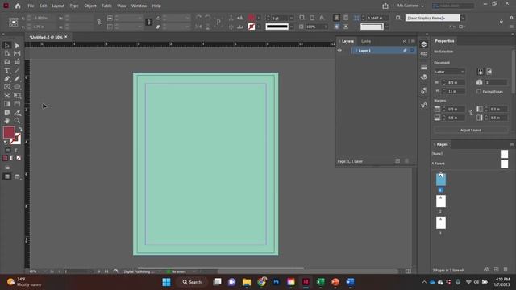This screenshot has height=290, width=516.
Task: Select the Ellipse tool
Action: 17,87
